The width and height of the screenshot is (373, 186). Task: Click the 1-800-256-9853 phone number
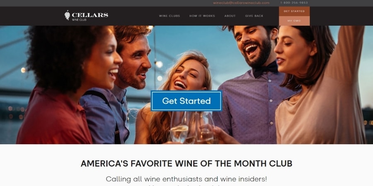294,3
